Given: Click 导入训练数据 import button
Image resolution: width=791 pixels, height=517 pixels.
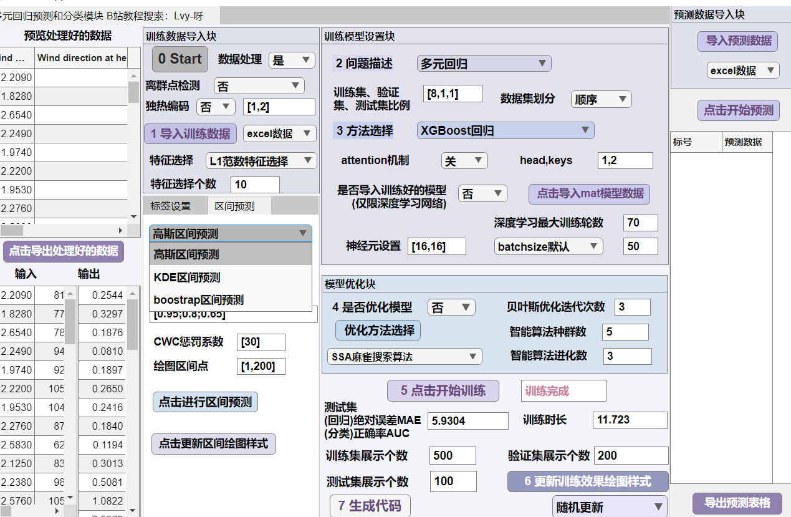Looking at the screenshot, I should (x=191, y=133).
